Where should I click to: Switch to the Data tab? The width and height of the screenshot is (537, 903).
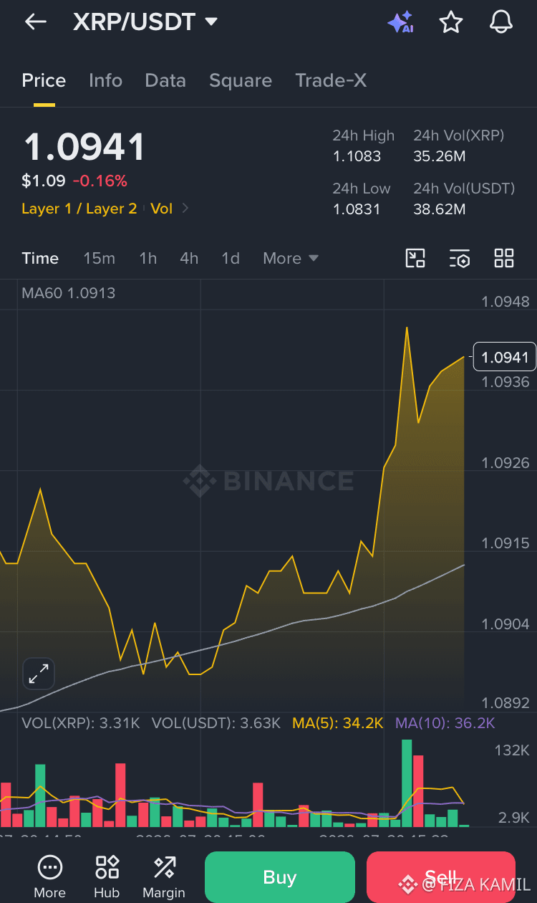pyautogui.click(x=165, y=80)
